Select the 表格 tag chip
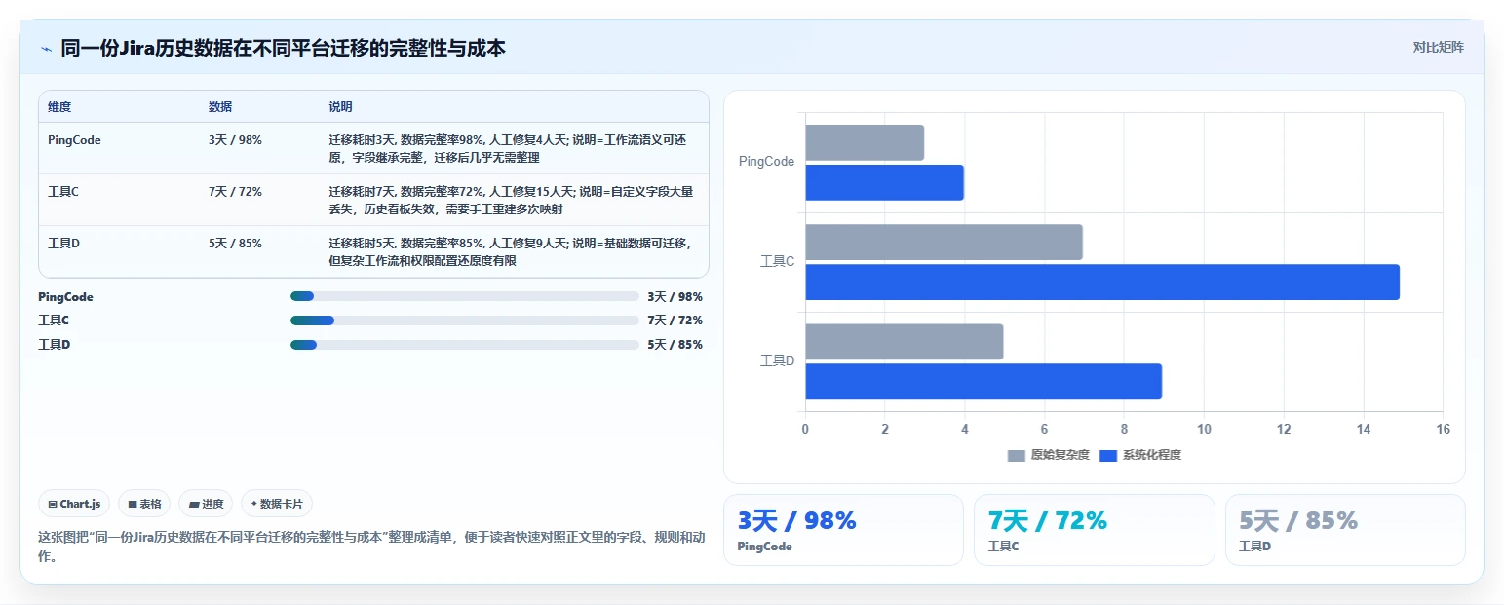Screen dimensions: 1504x605 (x=144, y=504)
